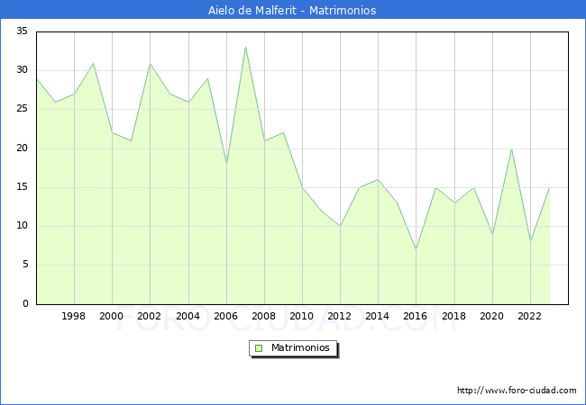Click the 2002 peak data point
Image resolution: width=586 pixels, height=405 pixels.
[x=150, y=63]
